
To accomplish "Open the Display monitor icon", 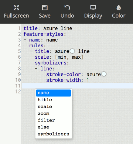I will (x=93, y=8).
